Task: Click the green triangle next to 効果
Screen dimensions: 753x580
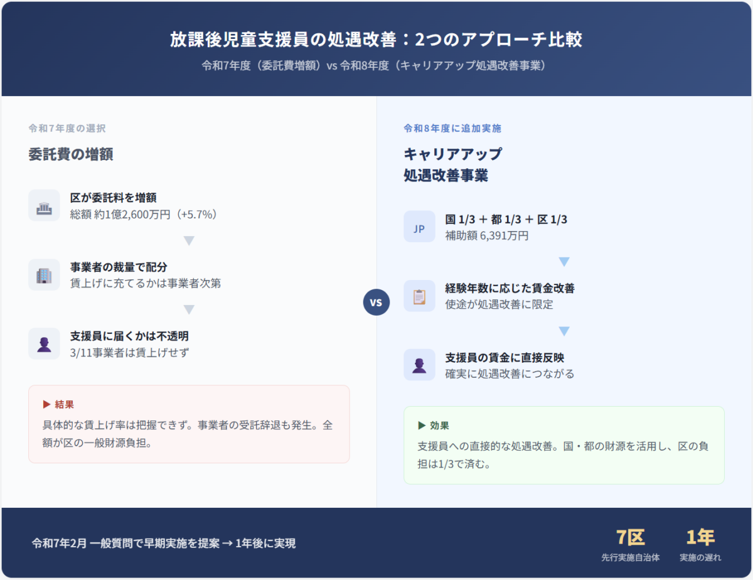Action: pyautogui.click(x=422, y=426)
